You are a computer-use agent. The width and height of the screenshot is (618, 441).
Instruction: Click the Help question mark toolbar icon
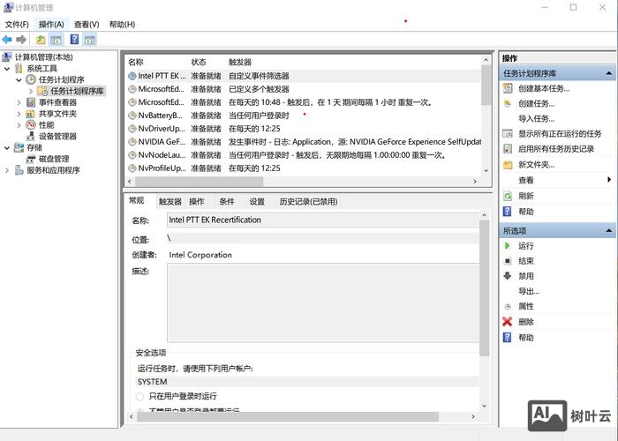74,40
